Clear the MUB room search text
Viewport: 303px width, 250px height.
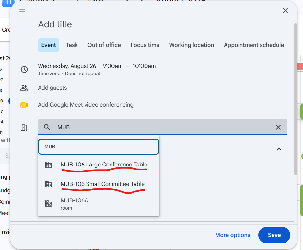tap(278, 127)
